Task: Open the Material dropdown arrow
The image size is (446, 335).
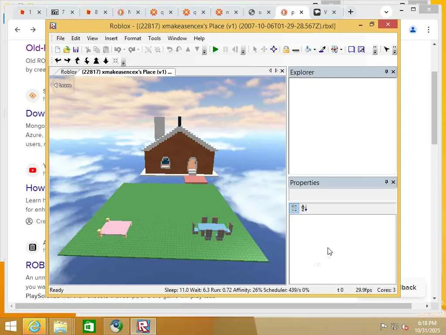Action: coord(341,50)
